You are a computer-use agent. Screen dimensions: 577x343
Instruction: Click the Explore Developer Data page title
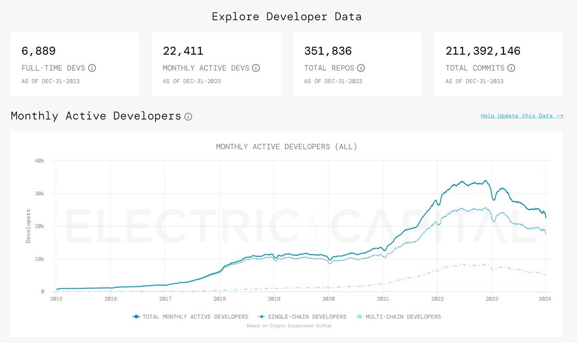287,17
